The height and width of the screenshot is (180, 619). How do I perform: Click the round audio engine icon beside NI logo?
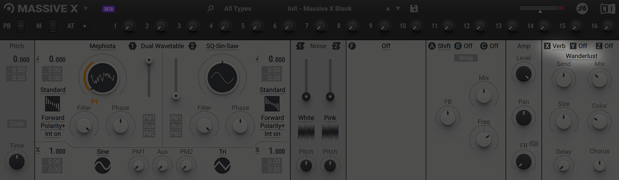click(582, 9)
